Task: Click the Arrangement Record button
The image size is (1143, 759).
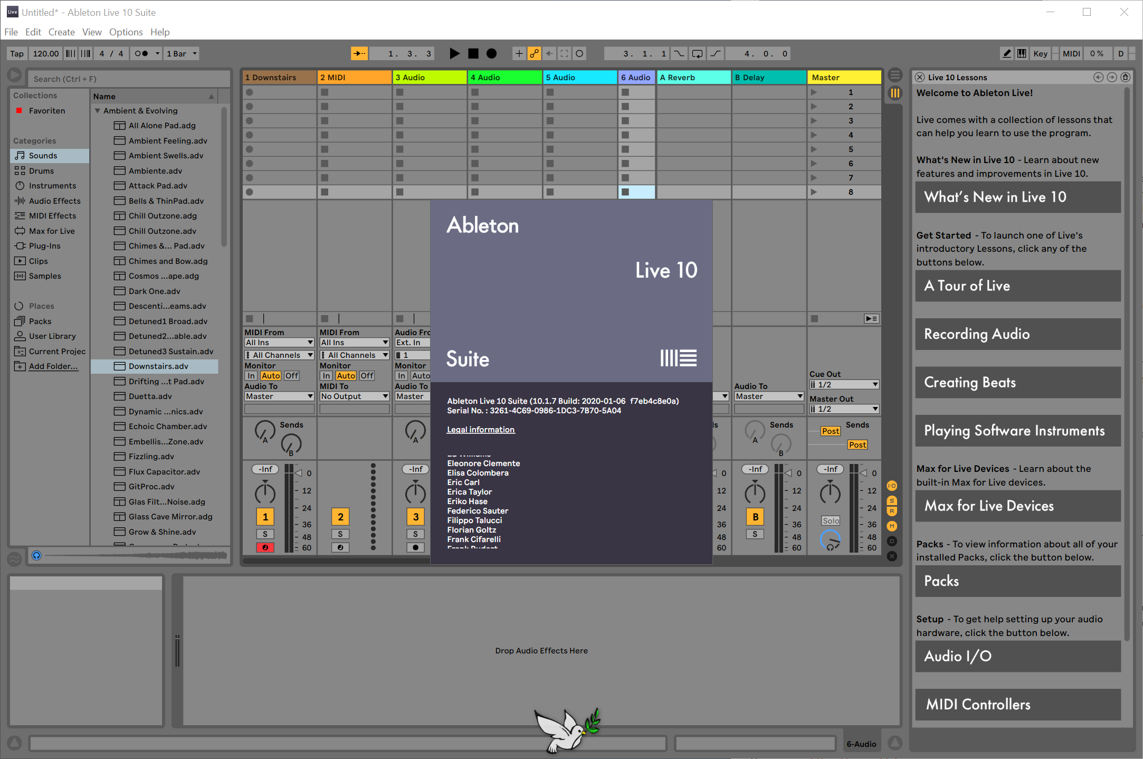Action: point(491,53)
